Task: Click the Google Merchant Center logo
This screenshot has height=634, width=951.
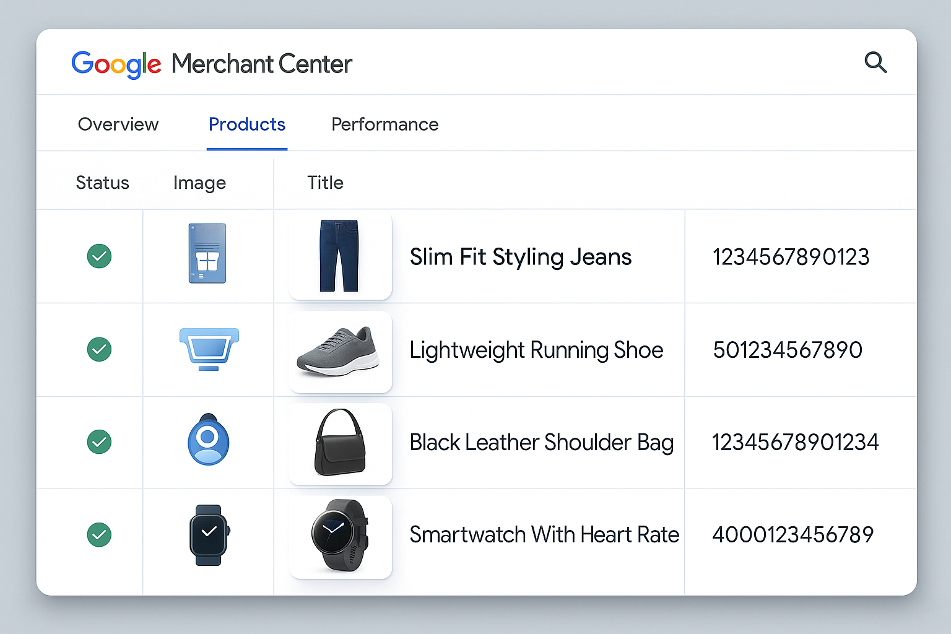Action: 211,64
